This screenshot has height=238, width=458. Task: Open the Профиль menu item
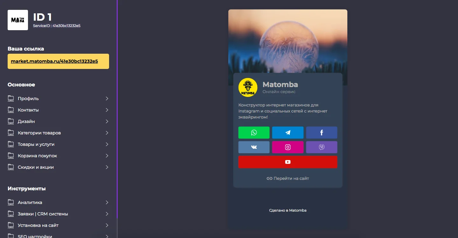59,99
